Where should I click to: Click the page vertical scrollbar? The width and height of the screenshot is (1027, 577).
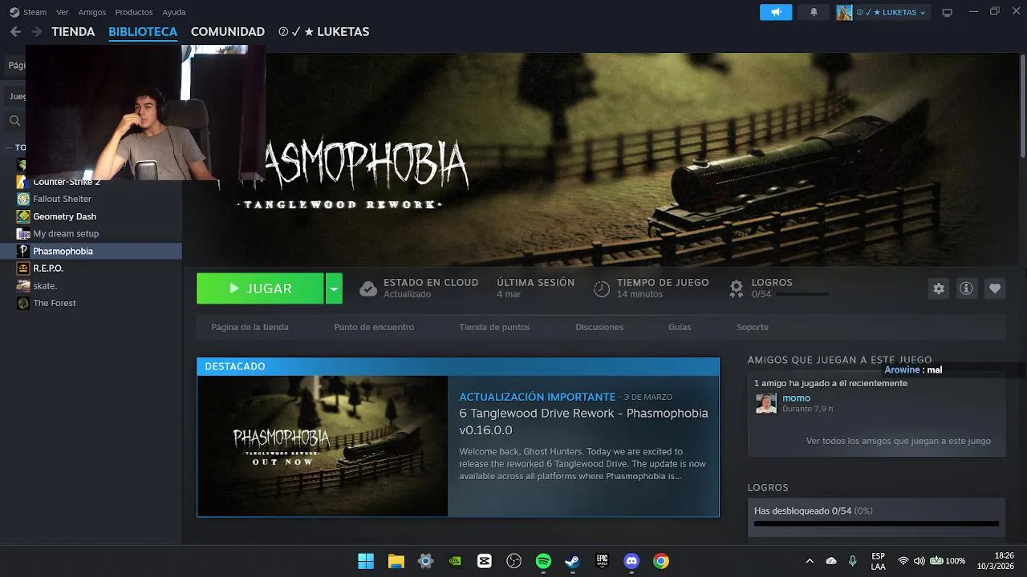tap(1023, 104)
